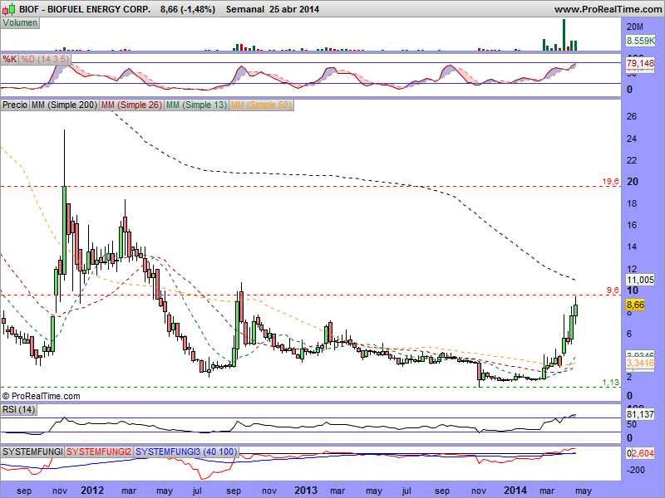
Task: Click the 81,137 RSI value box
Action: pos(640,414)
